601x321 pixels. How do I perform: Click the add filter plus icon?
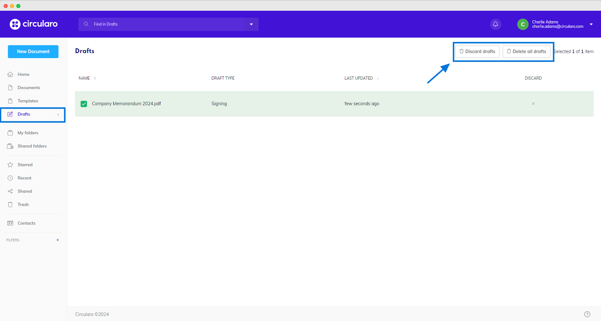coord(58,240)
